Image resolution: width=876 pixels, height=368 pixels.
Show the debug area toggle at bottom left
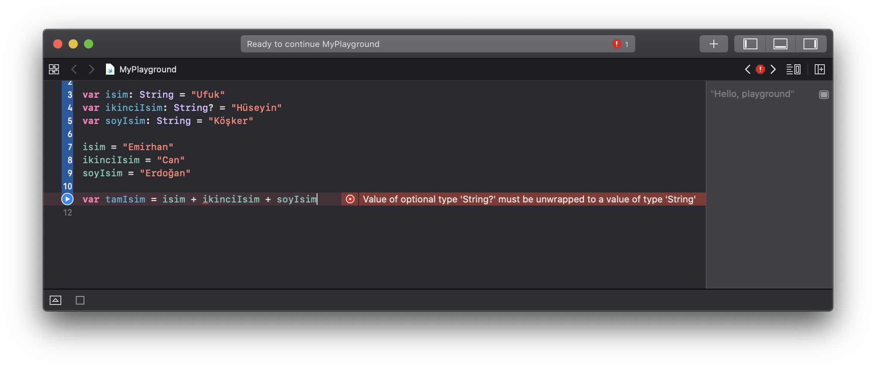pyautogui.click(x=55, y=300)
